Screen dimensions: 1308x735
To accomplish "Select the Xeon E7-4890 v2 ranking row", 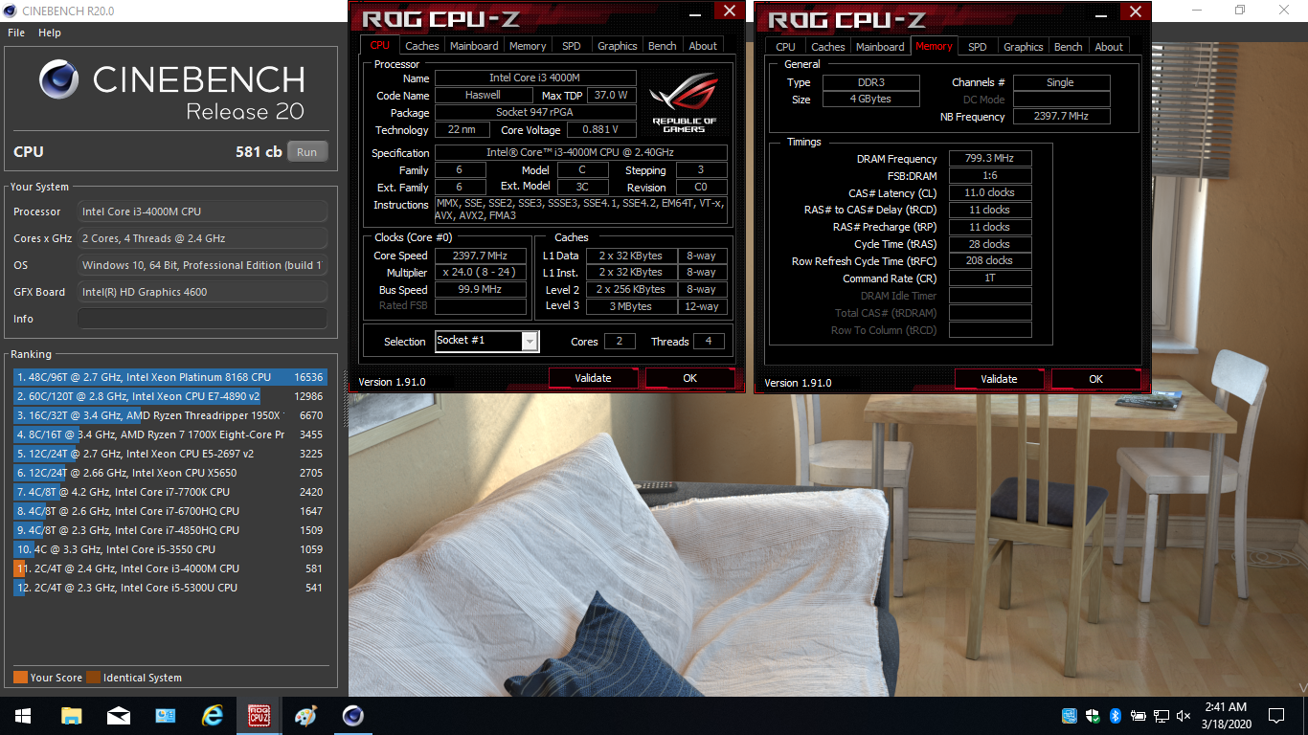I will [x=169, y=396].
